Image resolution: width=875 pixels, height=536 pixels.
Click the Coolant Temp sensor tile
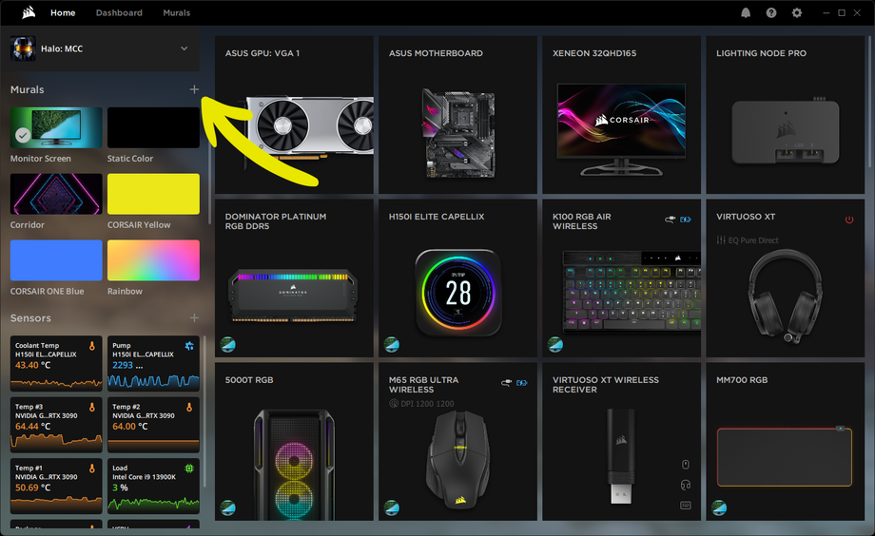click(56, 363)
